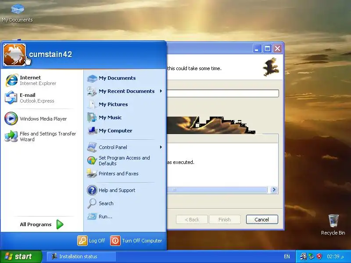This screenshot has width=351, height=263.
Task: Expand All Programs list
Action: click(42, 224)
